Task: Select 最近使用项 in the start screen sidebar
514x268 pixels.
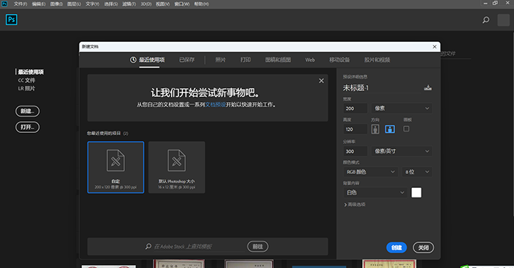Action: coord(31,72)
